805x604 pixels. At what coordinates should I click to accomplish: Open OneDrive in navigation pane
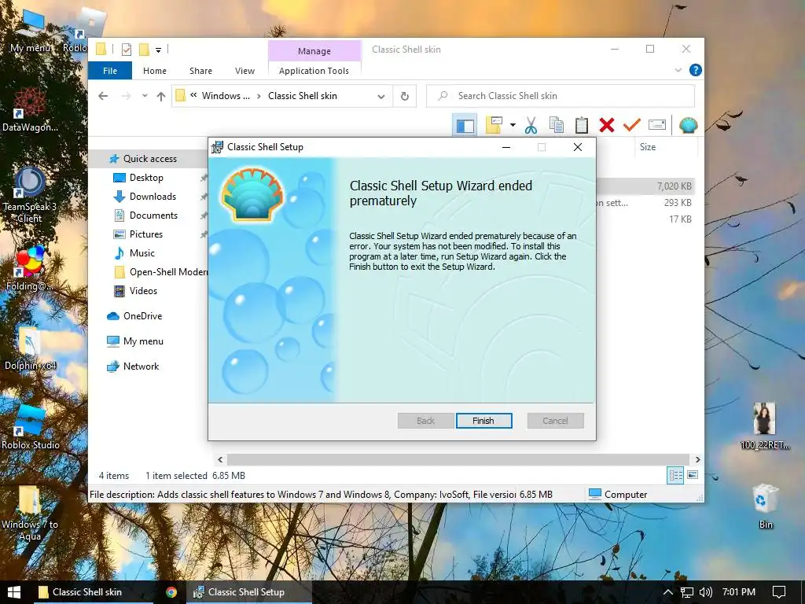[142, 316]
